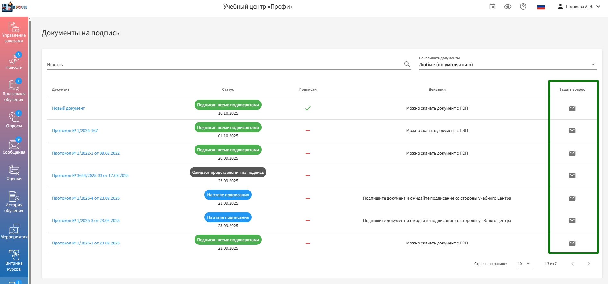Screen dimensions: 608x284
Task: Toggle the eye accessibility view icon
Action: [x=508, y=7]
